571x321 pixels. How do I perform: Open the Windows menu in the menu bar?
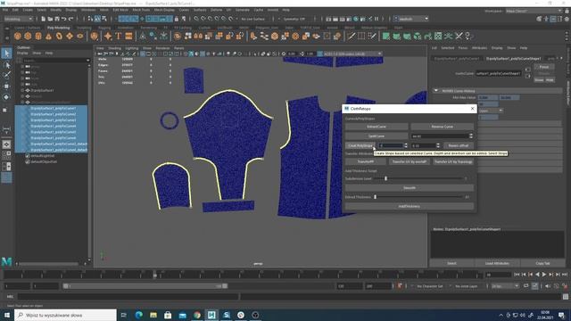click(x=88, y=10)
